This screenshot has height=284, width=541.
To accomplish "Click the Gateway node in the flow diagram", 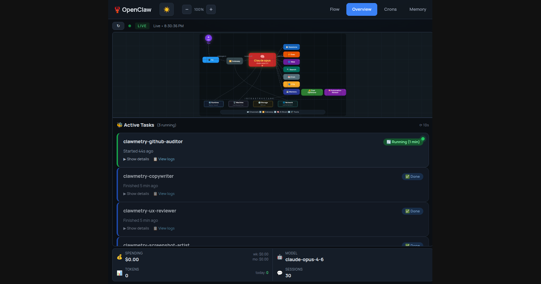I will point(234,61).
